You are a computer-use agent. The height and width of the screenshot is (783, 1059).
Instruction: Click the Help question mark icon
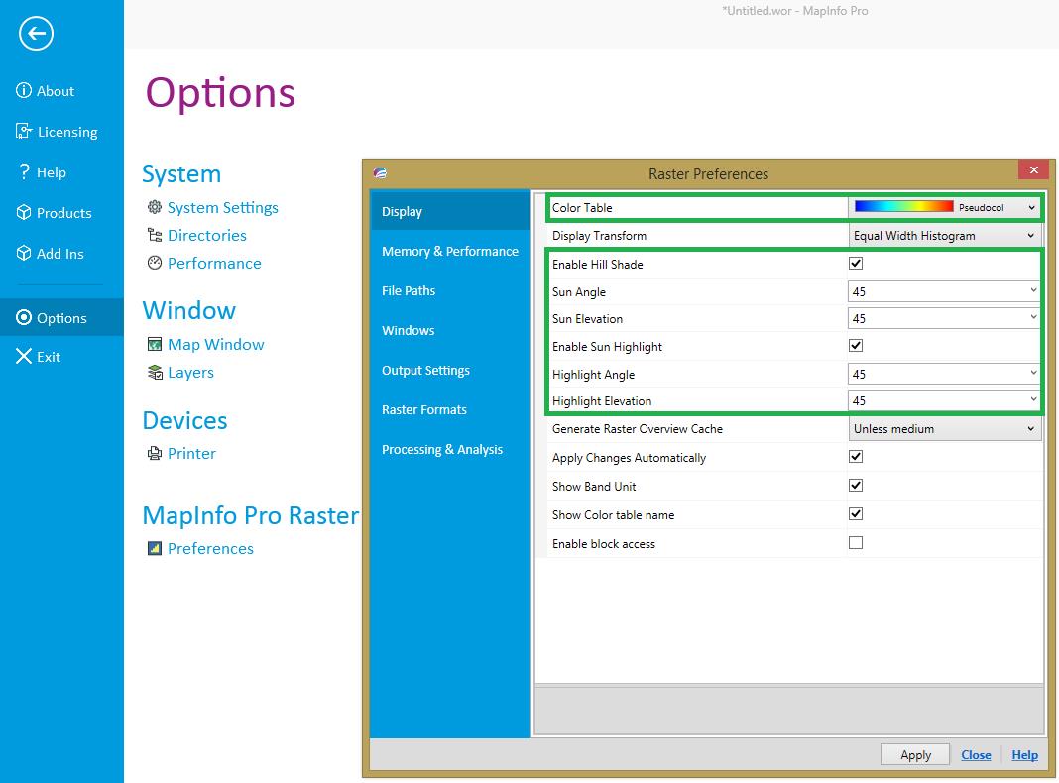tap(25, 171)
